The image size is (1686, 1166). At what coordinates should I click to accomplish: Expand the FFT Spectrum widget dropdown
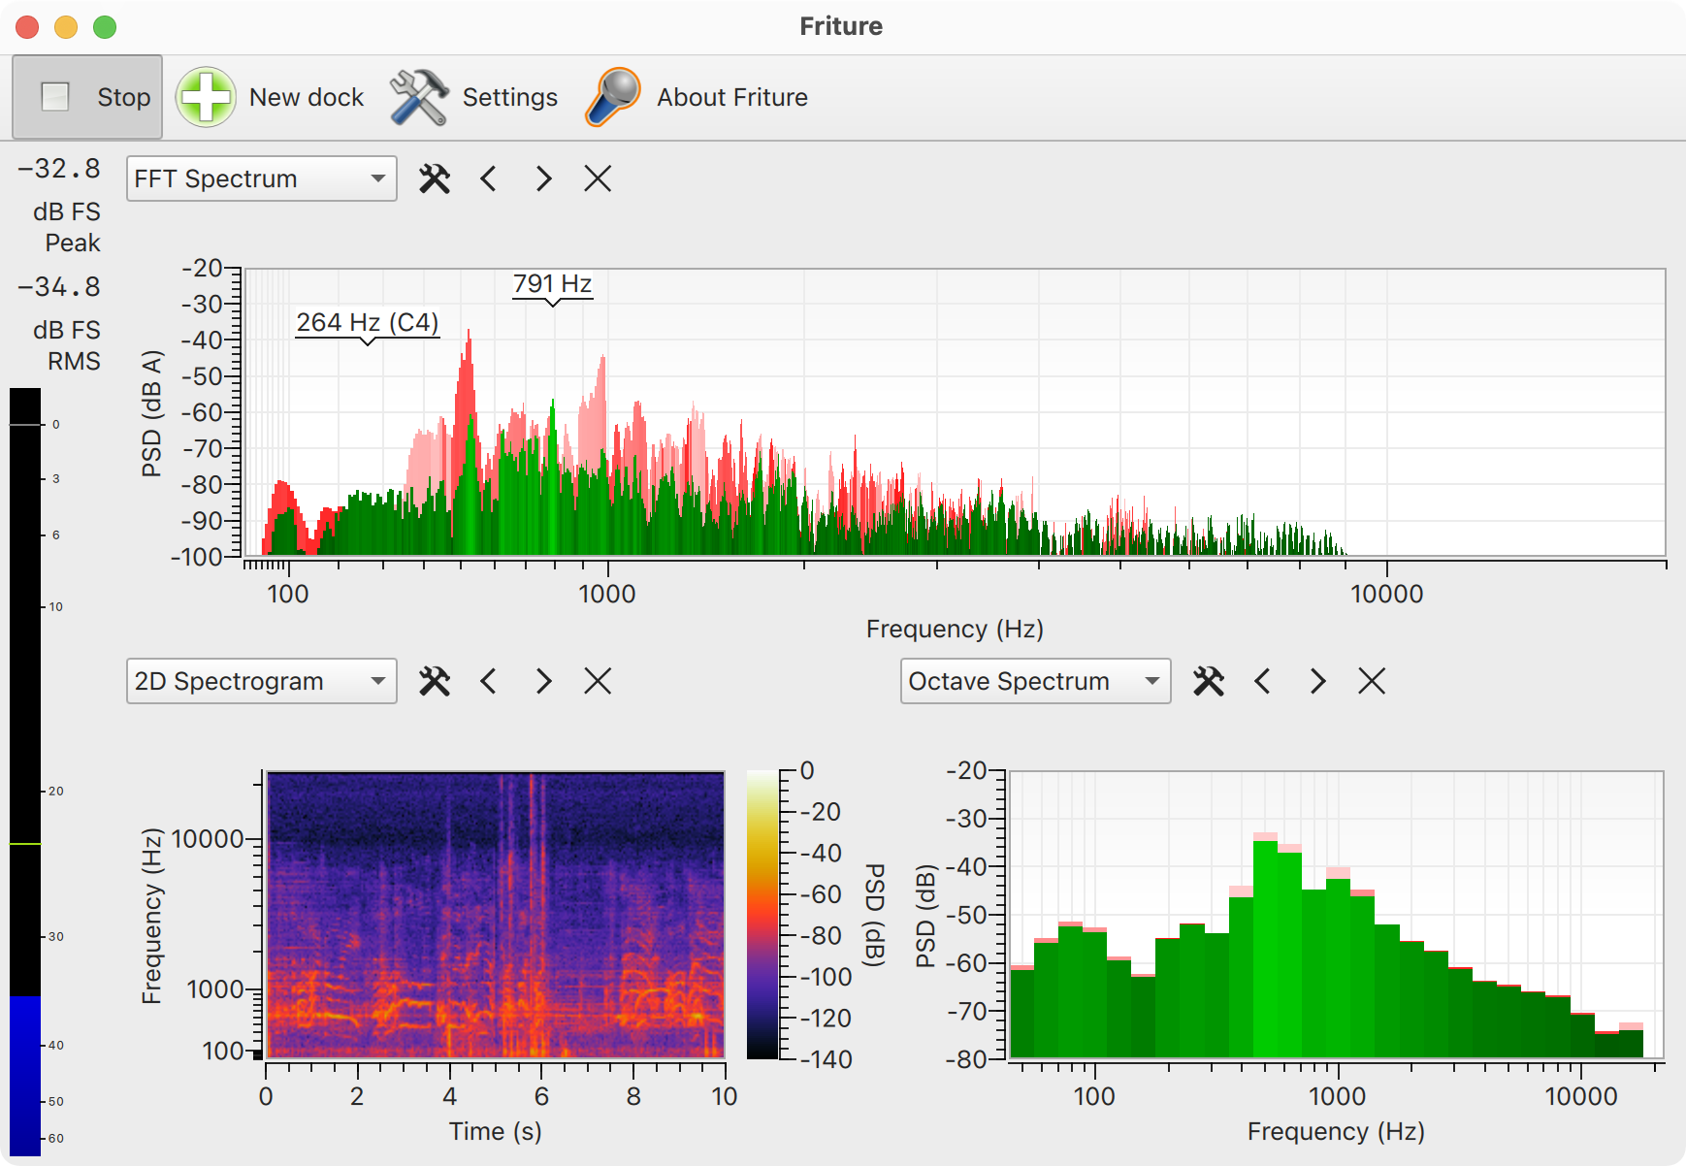[262, 178]
